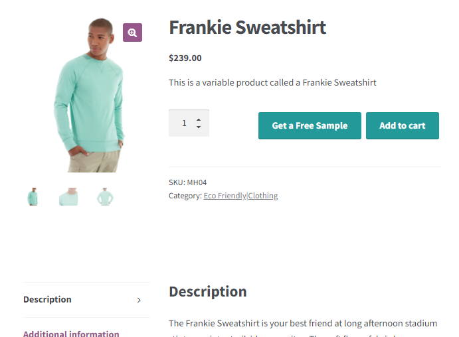Click the short product description sentence
This screenshot has height=337, width=459.
tap(272, 83)
